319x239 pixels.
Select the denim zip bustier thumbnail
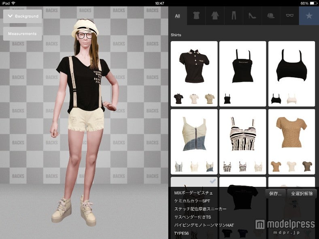(194, 133)
